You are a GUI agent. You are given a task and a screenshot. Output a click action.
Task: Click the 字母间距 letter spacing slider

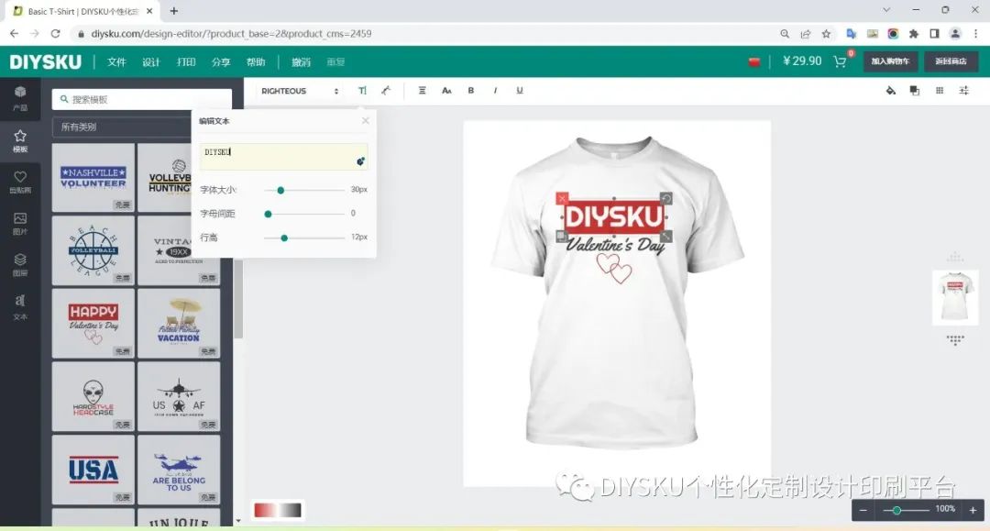tap(304, 214)
